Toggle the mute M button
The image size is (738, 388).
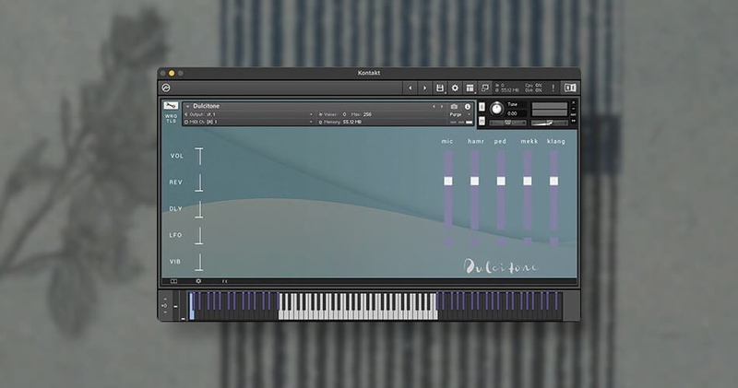[482, 122]
